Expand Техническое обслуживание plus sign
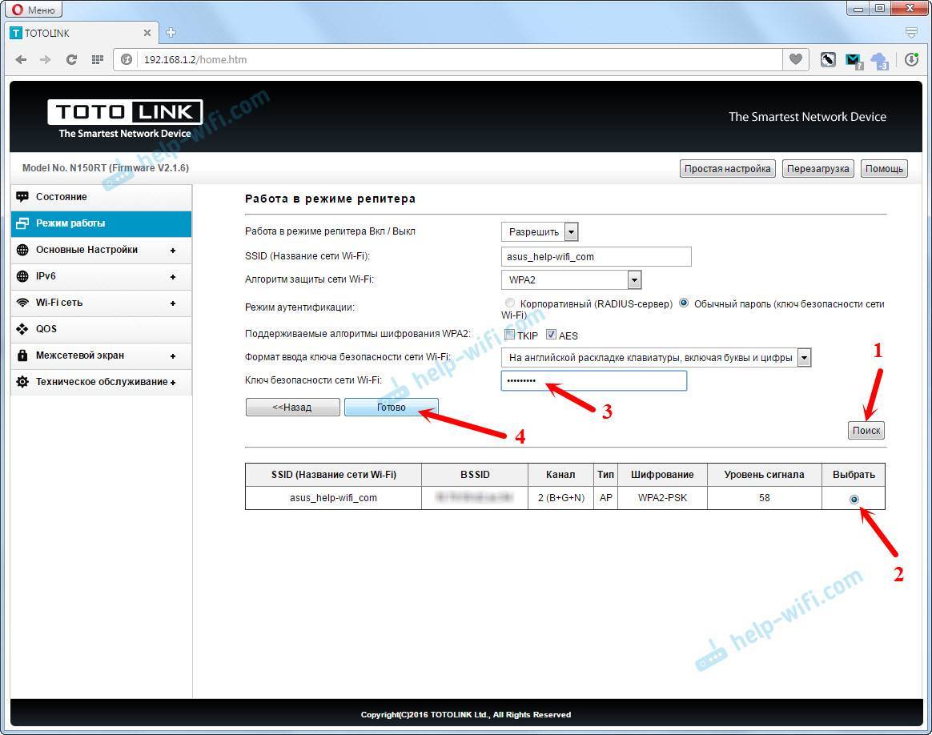The width and height of the screenshot is (932, 735). click(x=173, y=383)
